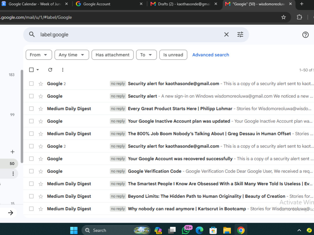
Task: Bookmark this page with the star icon
Action: tap(283, 17)
